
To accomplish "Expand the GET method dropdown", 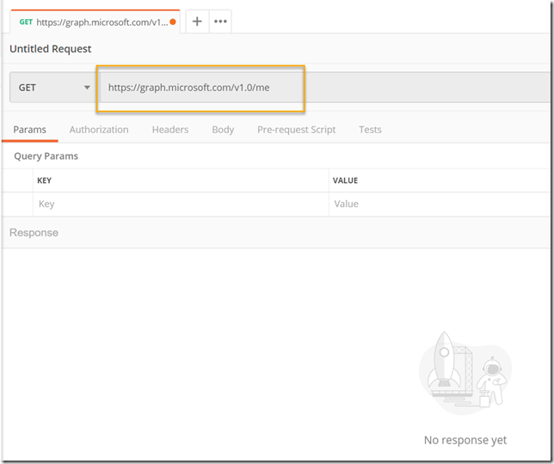I will pyautogui.click(x=54, y=88).
